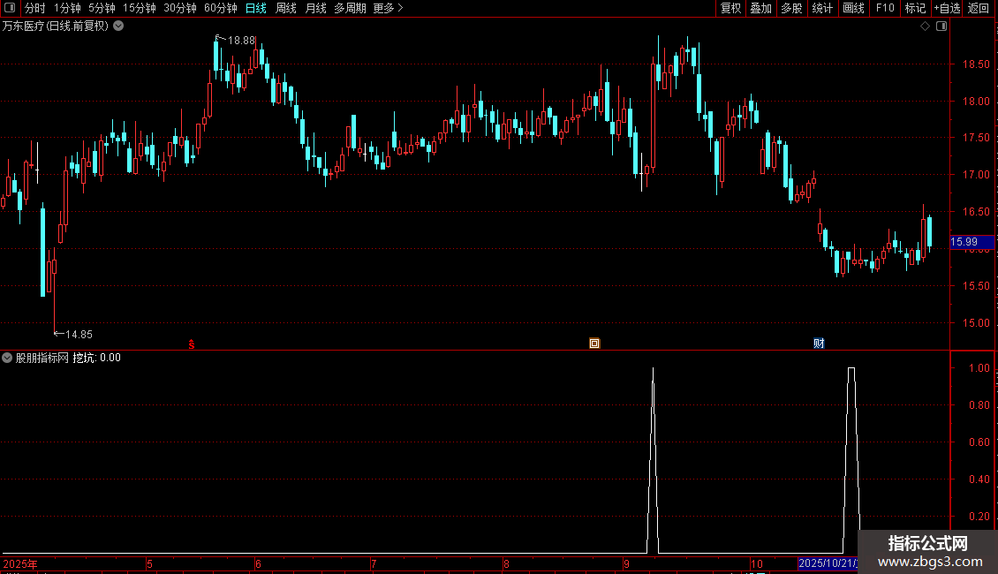This screenshot has height=574, width=998.
Task: Click the 14.85 low price label
Action: (79, 334)
